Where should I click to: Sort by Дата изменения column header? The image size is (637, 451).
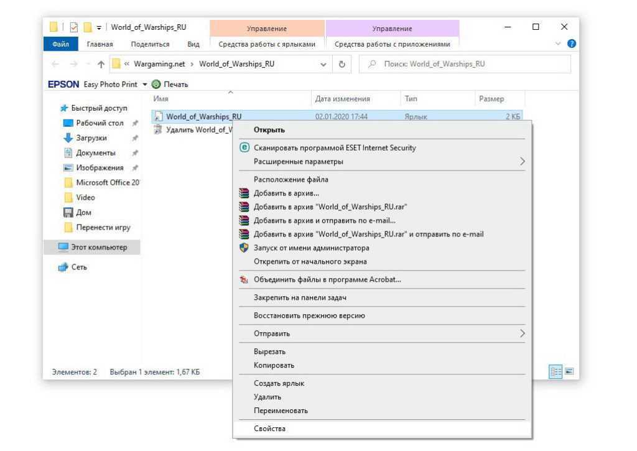pyautogui.click(x=356, y=98)
